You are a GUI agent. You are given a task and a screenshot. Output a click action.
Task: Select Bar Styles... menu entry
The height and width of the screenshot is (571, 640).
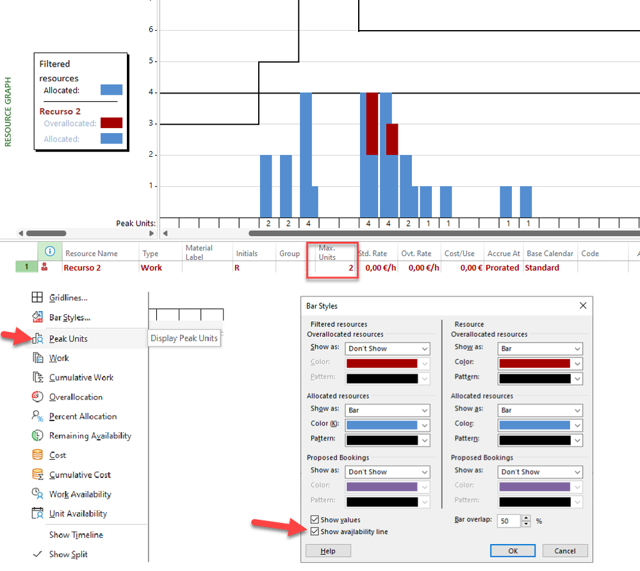[x=70, y=318]
